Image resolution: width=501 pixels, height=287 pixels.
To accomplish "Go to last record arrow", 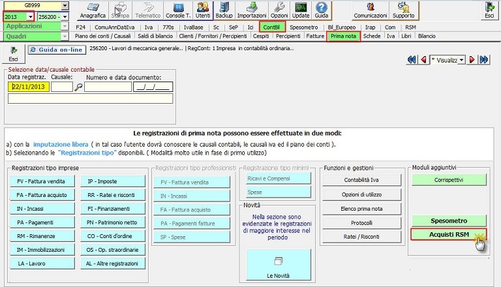I will [x=484, y=60].
